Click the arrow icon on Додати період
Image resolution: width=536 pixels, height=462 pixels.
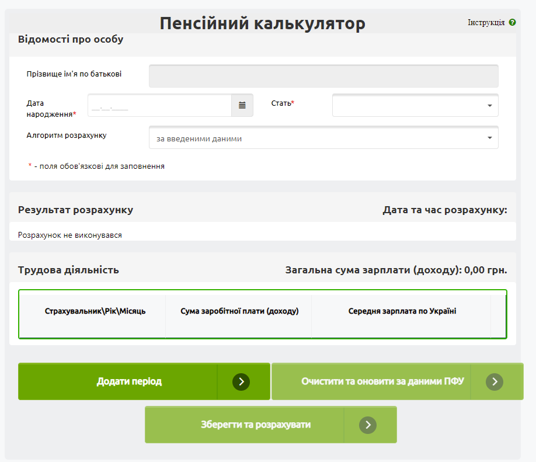(241, 382)
